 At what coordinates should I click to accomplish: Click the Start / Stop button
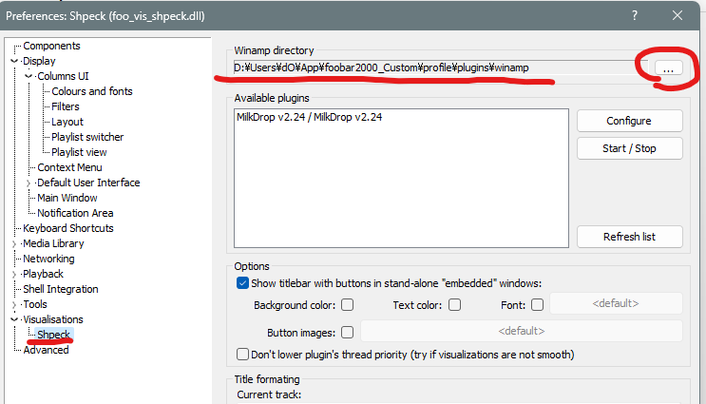pyautogui.click(x=629, y=148)
